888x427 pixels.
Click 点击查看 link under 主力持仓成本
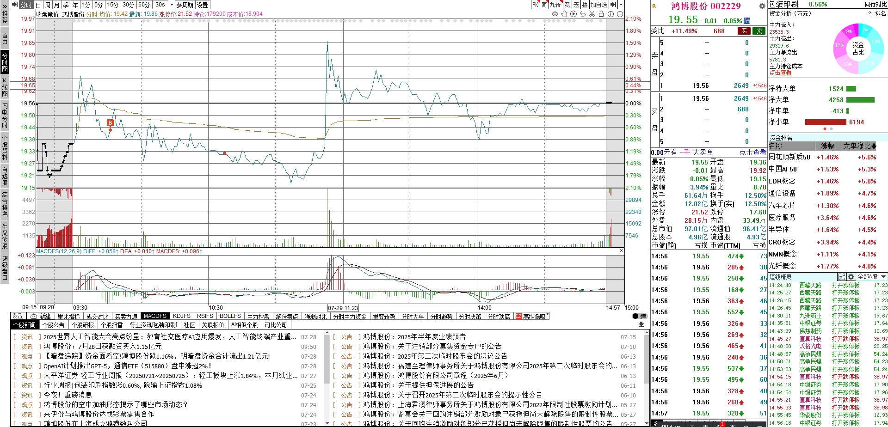tap(780, 73)
